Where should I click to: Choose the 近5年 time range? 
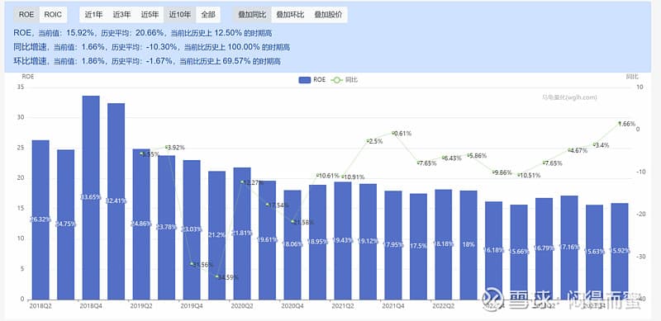(x=150, y=15)
